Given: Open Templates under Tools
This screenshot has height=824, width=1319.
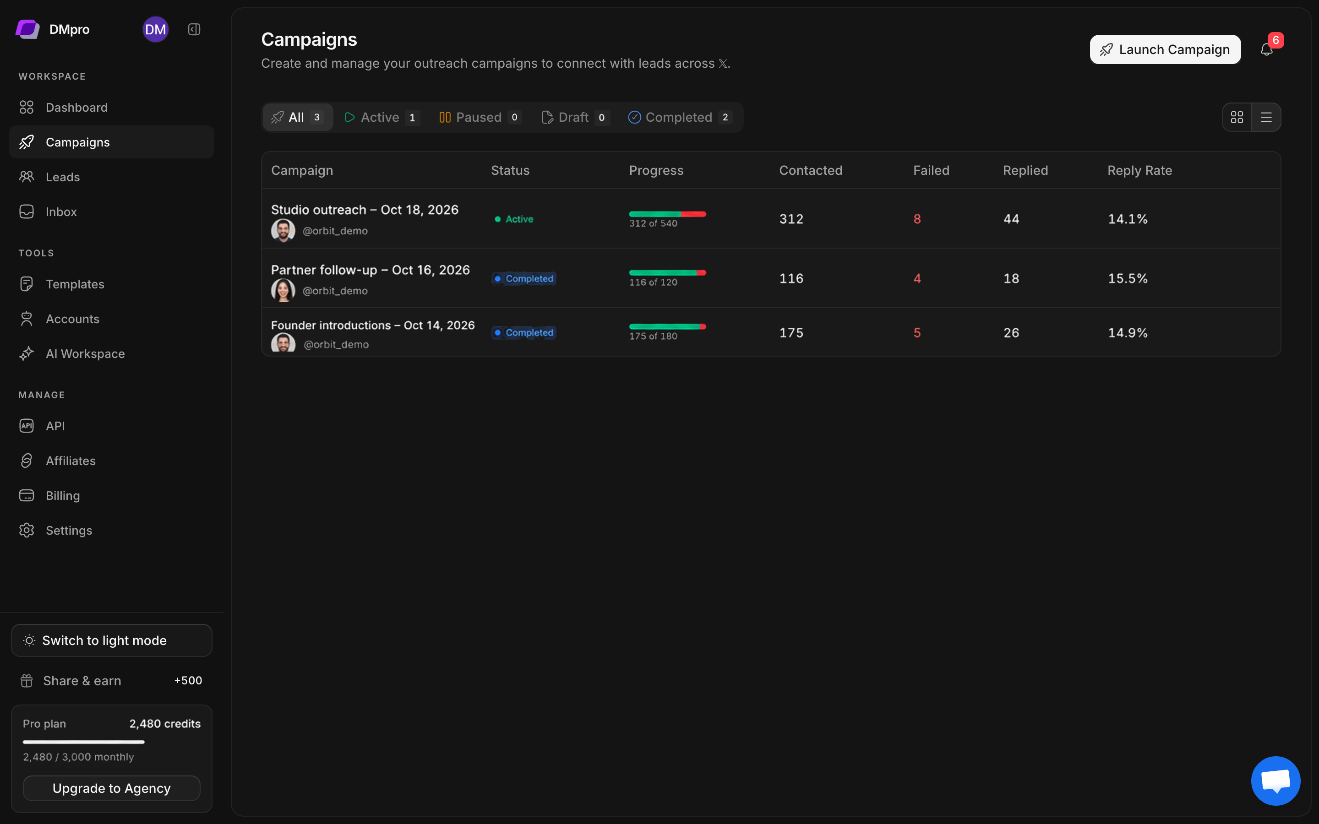Looking at the screenshot, I should coord(112,284).
